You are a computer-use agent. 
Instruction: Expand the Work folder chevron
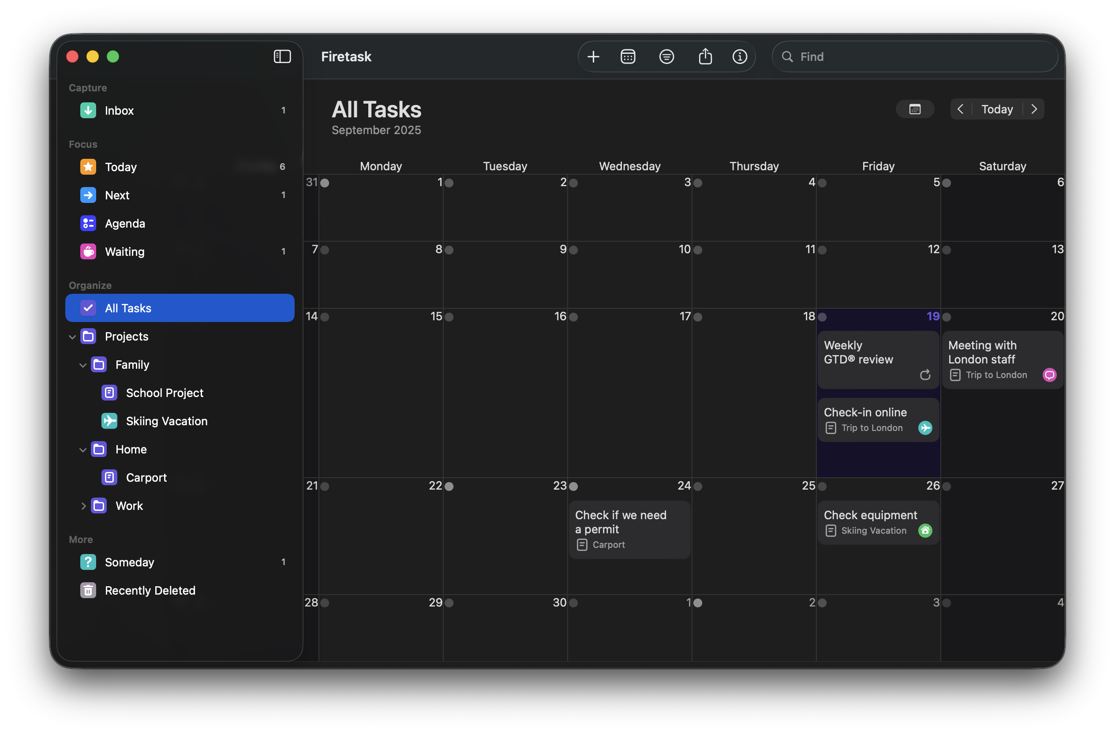click(x=83, y=506)
